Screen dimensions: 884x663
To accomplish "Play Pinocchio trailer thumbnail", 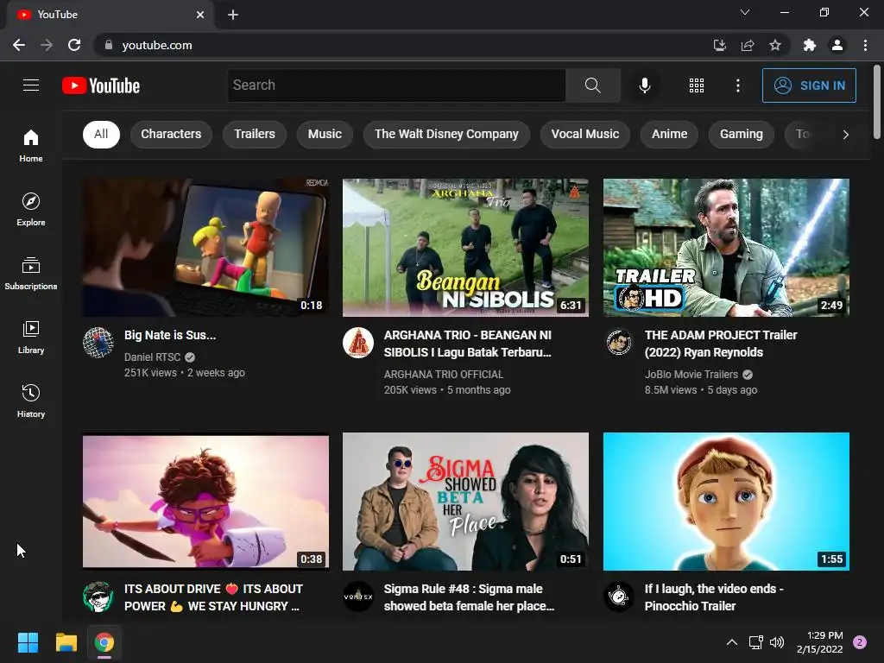I will pos(726,502).
